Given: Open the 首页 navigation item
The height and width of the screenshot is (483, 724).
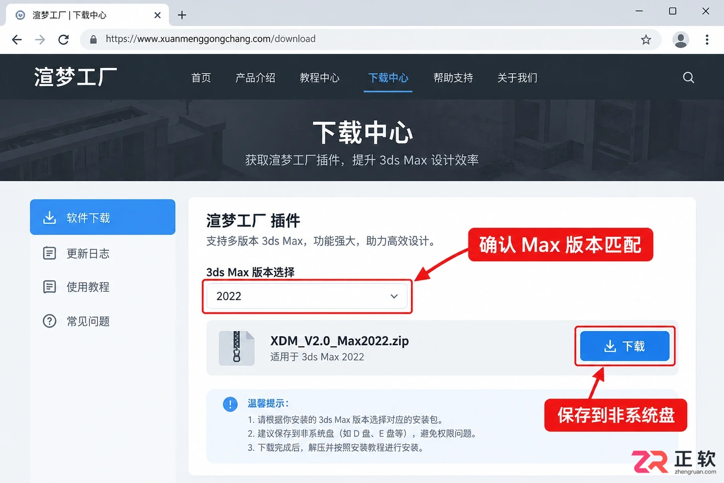Looking at the screenshot, I should pyautogui.click(x=201, y=78).
